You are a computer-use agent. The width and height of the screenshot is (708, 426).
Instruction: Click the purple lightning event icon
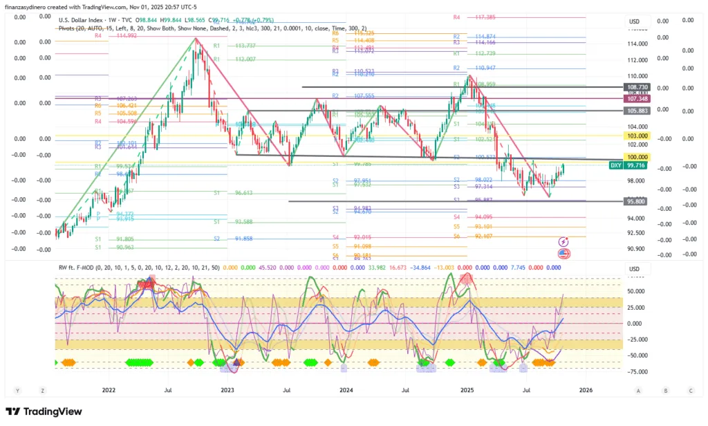(563, 241)
